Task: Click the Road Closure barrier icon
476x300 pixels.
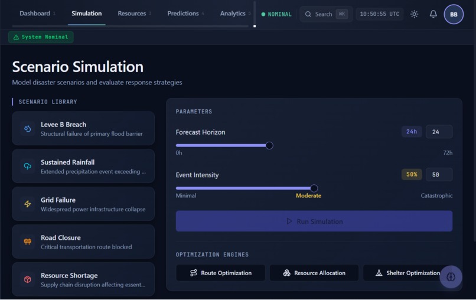Action: tap(27, 242)
